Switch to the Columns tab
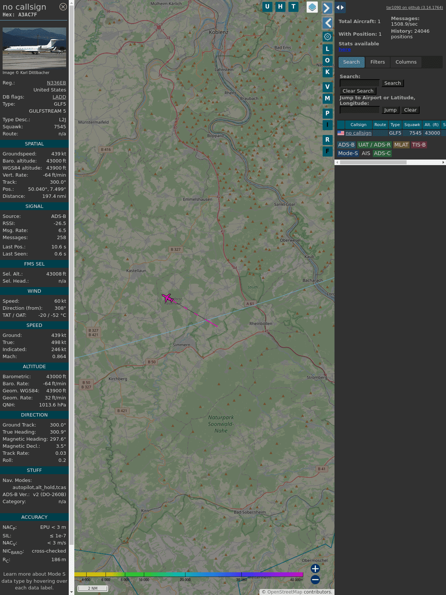Image resolution: width=446 pixels, height=595 pixels. (406, 62)
